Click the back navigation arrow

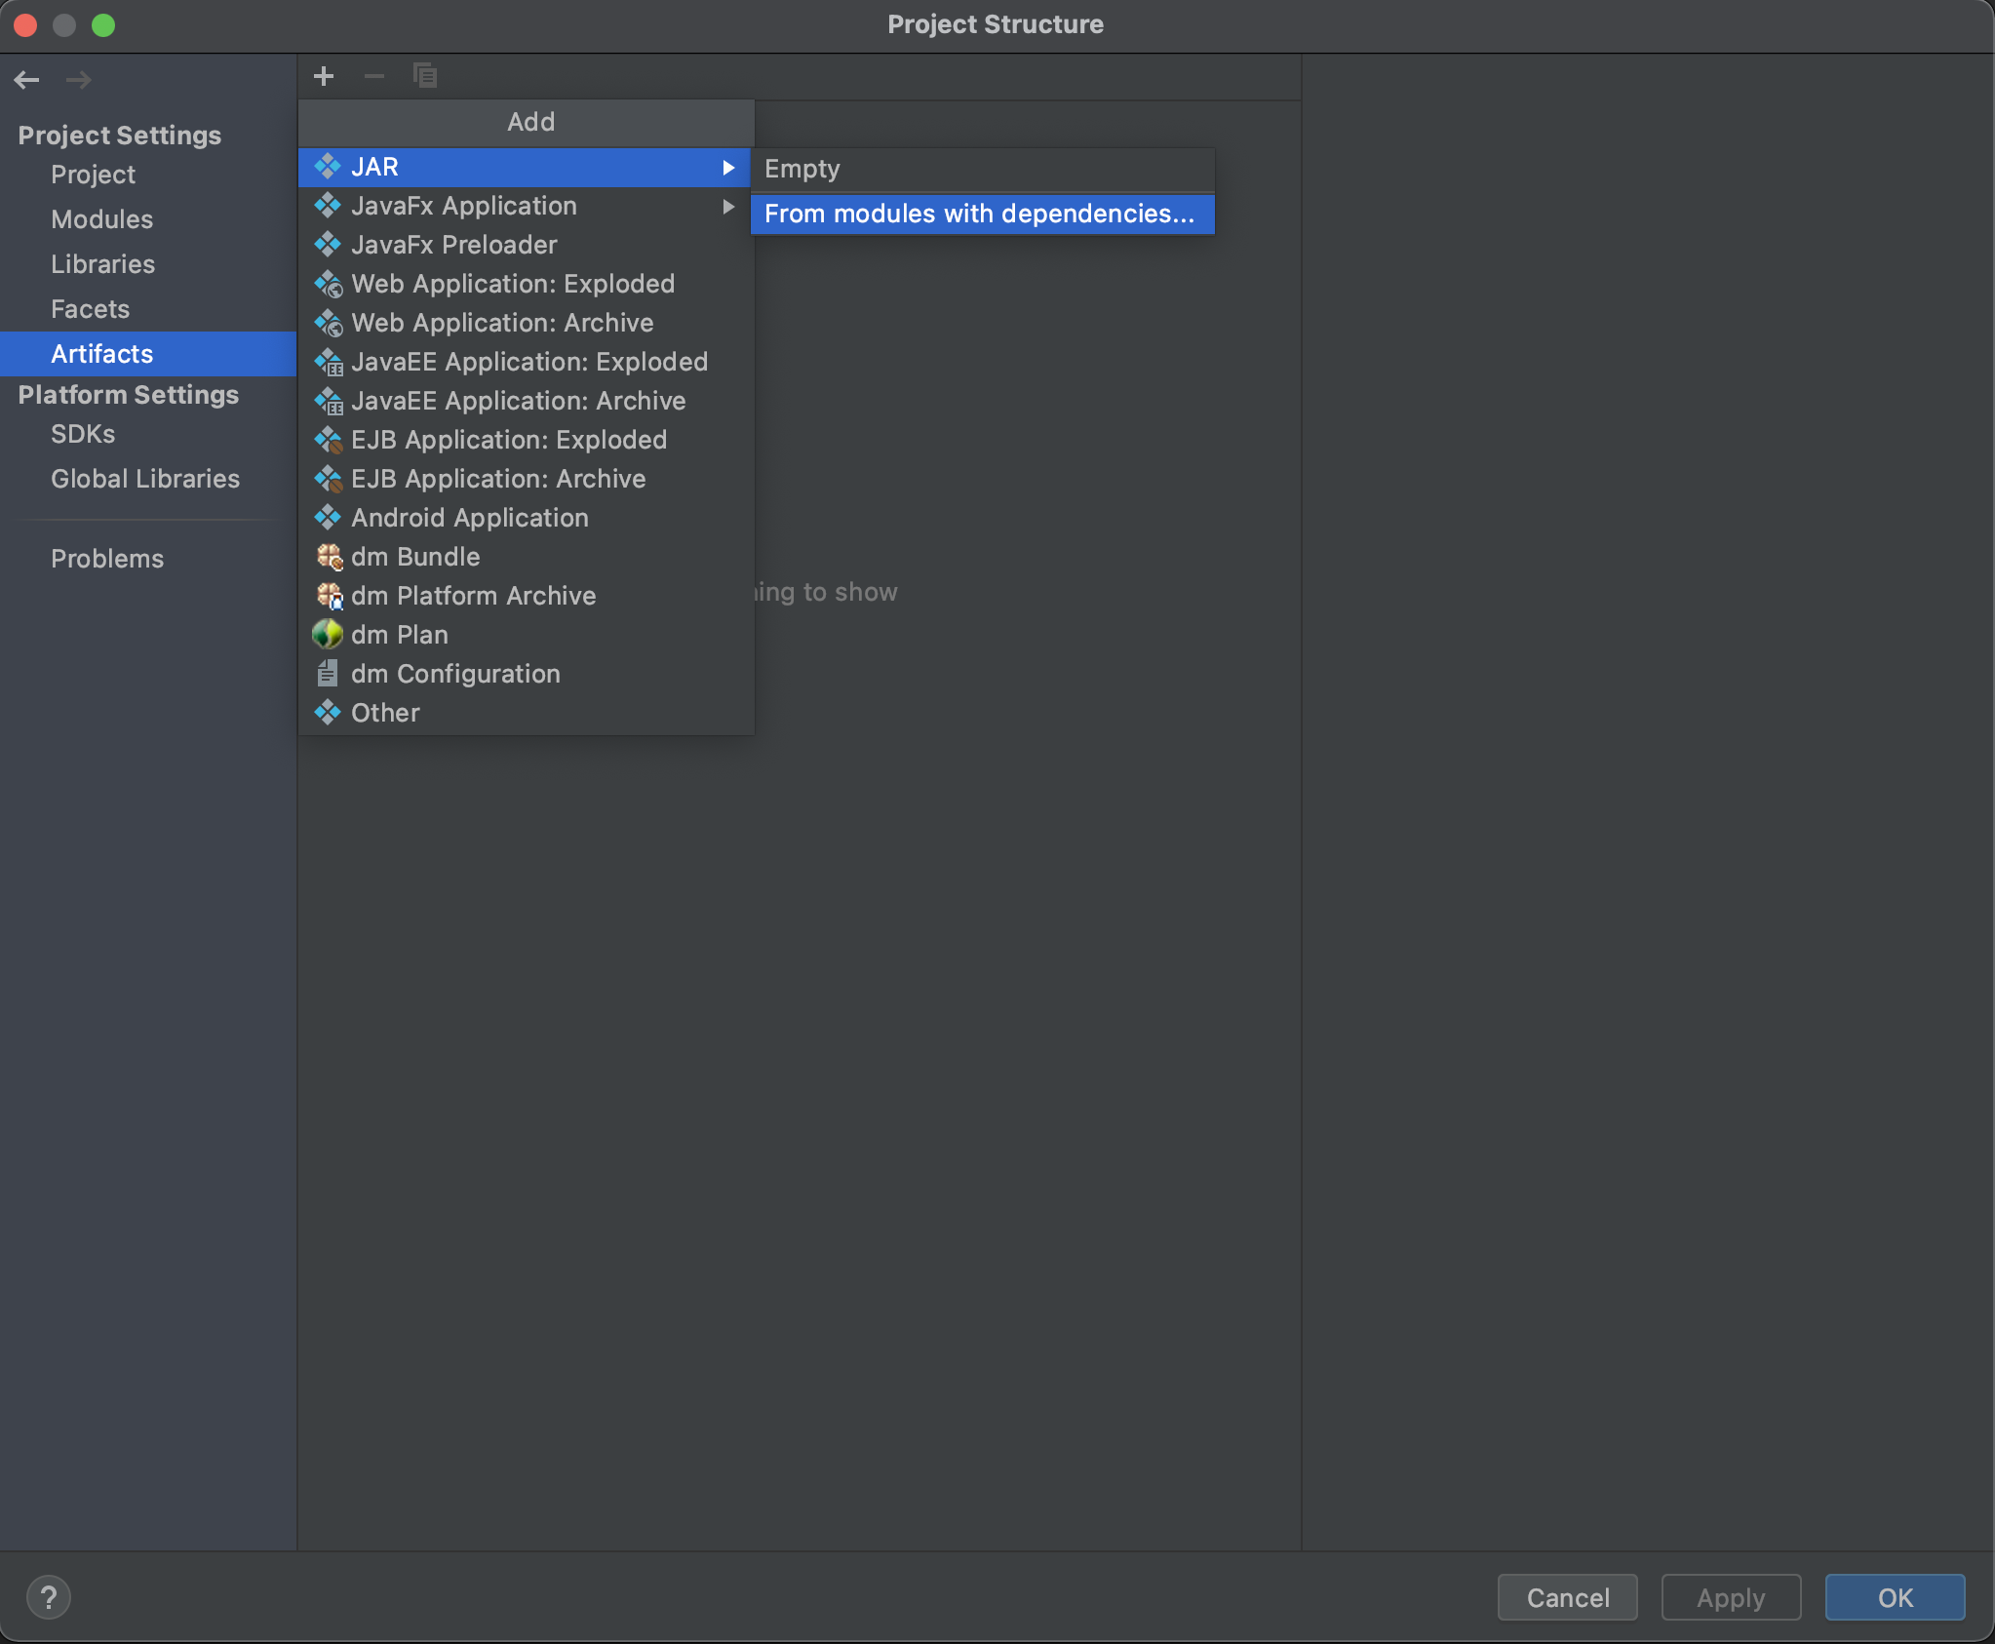coord(27,80)
